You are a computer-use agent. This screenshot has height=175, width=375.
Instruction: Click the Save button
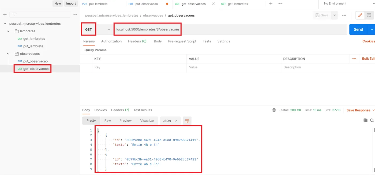[x=322, y=15]
